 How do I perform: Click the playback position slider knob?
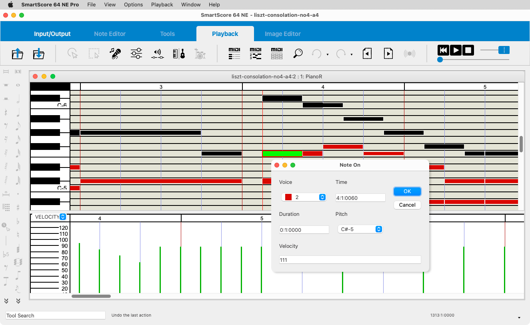coord(440,60)
